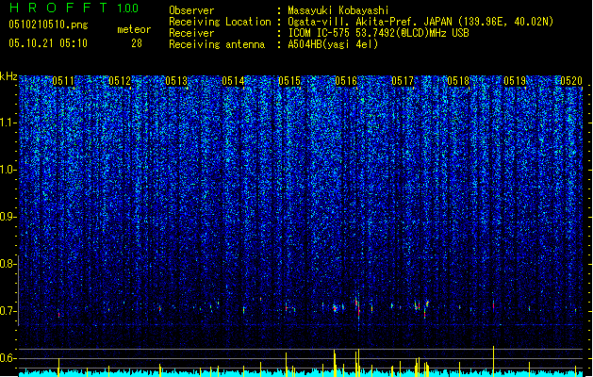Click the meteor count value 28
This screenshot has width=593, height=377.
[137, 43]
